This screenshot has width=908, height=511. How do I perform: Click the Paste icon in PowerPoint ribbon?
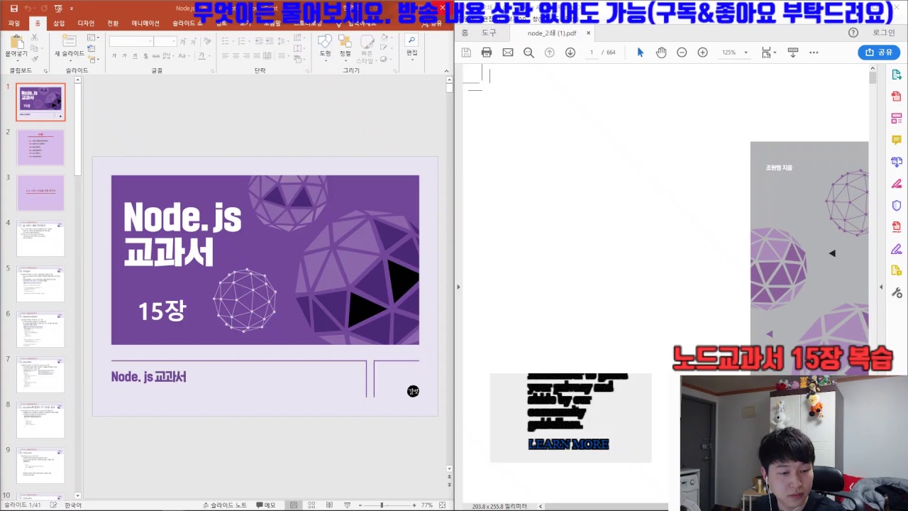pyautogui.click(x=16, y=41)
